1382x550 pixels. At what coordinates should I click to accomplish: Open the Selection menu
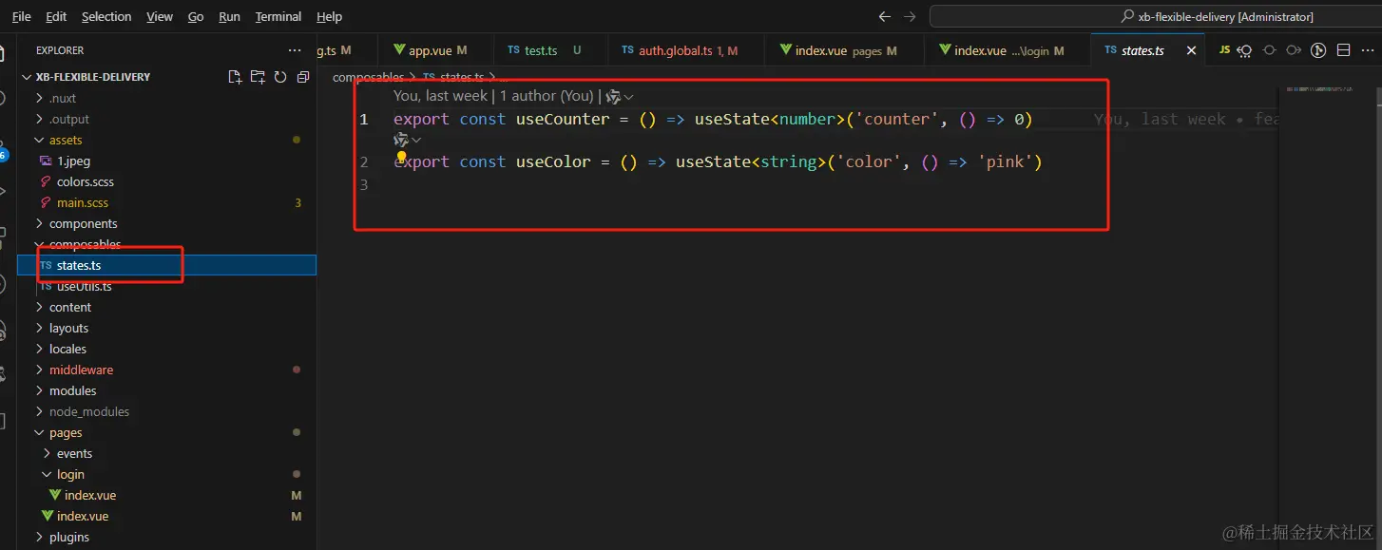tap(106, 17)
